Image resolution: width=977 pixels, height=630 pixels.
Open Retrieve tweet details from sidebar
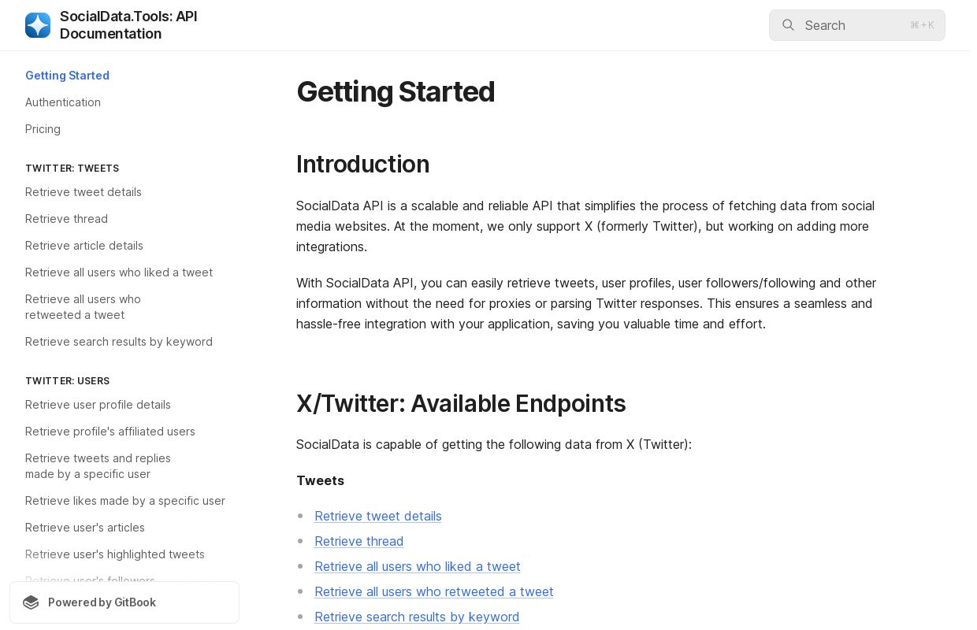[x=84, y=192]
